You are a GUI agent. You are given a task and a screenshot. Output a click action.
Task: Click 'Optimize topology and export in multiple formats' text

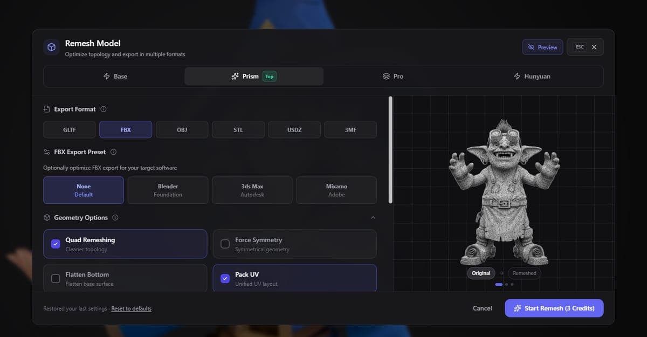point(125,54)
